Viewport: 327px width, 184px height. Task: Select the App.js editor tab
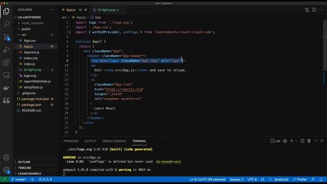[71, 10]
